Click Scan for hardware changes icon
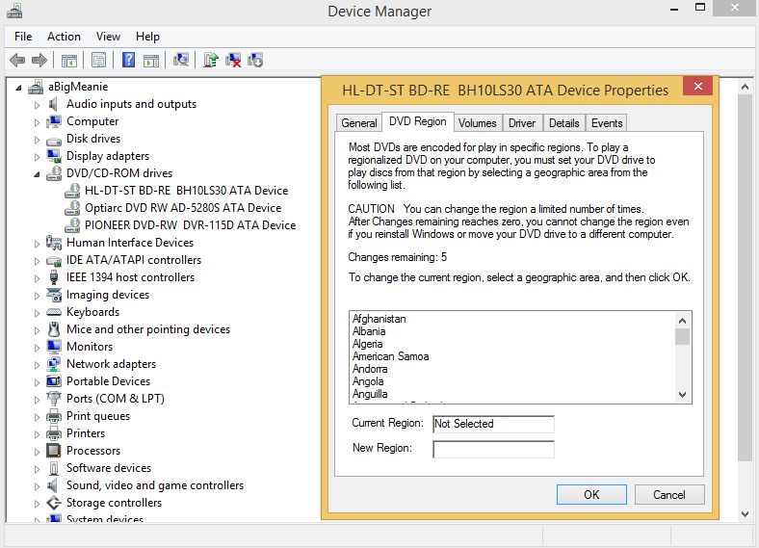 point(180,60)
